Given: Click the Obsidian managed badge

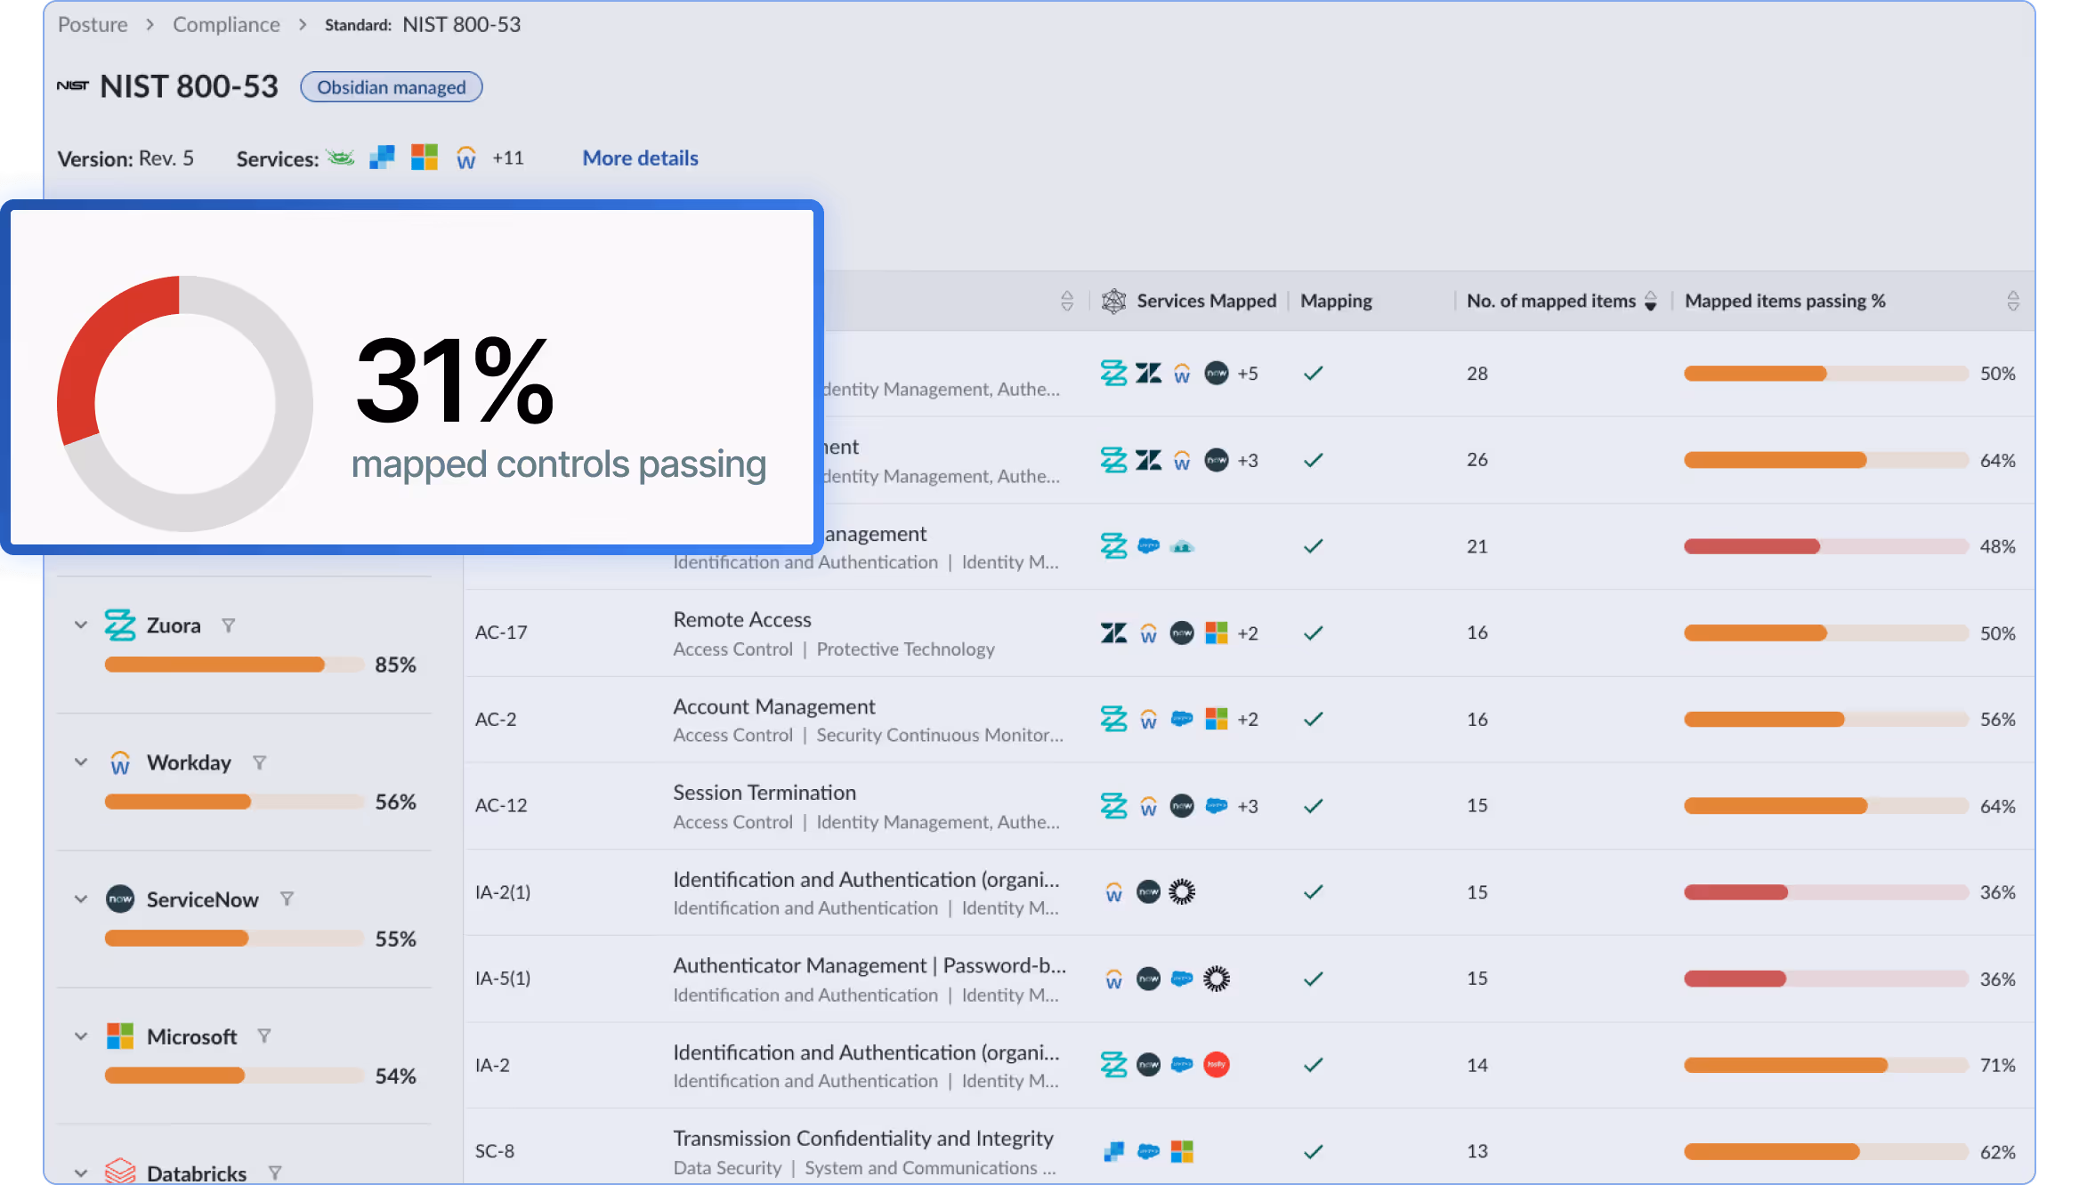Looking at the screenshot, I should pyautogui.click(x=392, y=87).
